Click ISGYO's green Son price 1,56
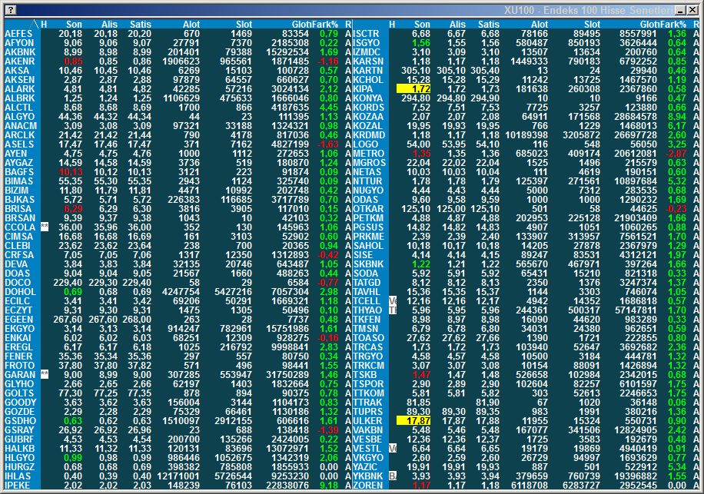 point(421,43)
